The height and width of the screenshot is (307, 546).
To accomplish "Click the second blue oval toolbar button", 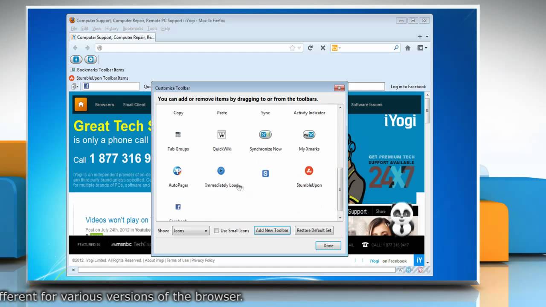I will click(90, 60).
